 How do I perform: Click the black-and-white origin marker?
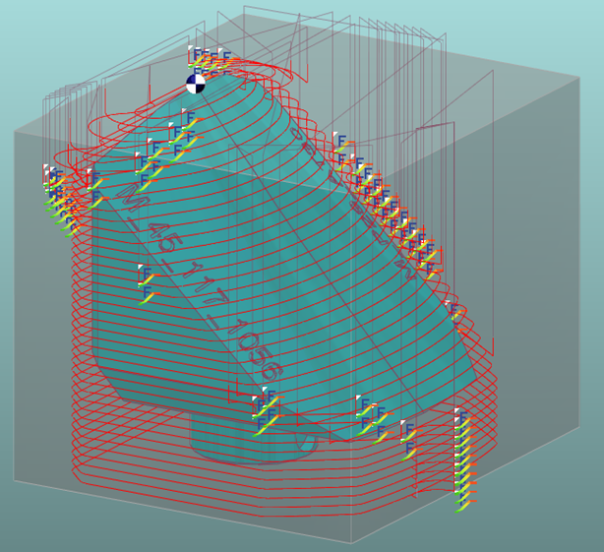(196, 84)
